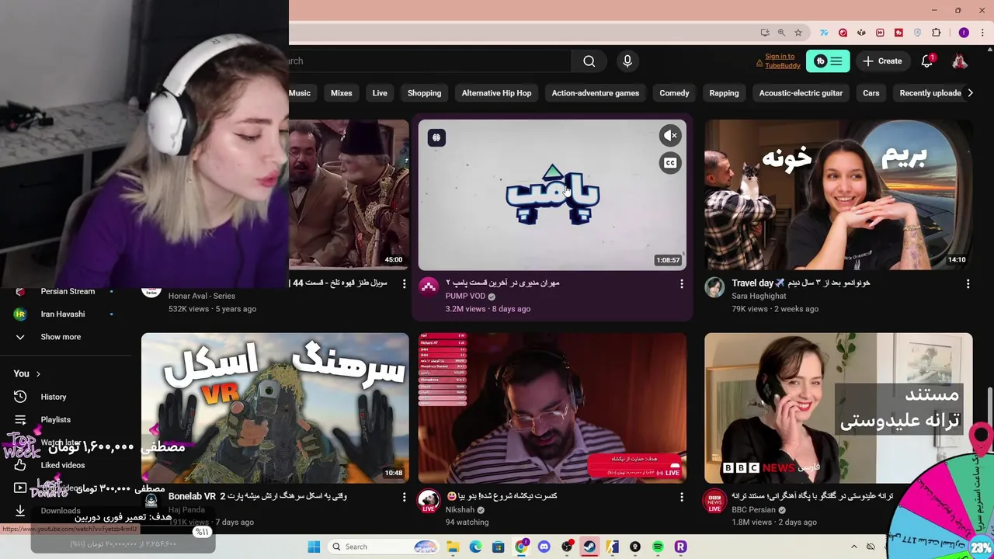Screen dimensions: 994x559
Task: Click the install app icon in address bar
Action: click(x=765, y=33)
